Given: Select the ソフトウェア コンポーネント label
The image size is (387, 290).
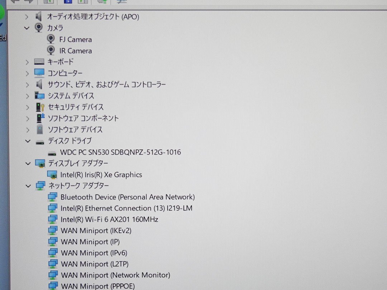Looking at the screenshot, I should pos(83,119).
